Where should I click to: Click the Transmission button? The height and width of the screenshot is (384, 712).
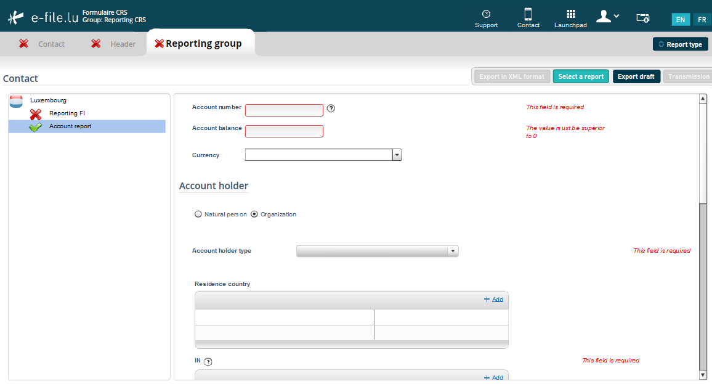coord(687,76)
